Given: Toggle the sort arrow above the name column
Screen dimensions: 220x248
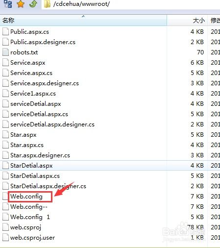Looking at the screenshot, I should pyautogui.click(x=83, y=16).
